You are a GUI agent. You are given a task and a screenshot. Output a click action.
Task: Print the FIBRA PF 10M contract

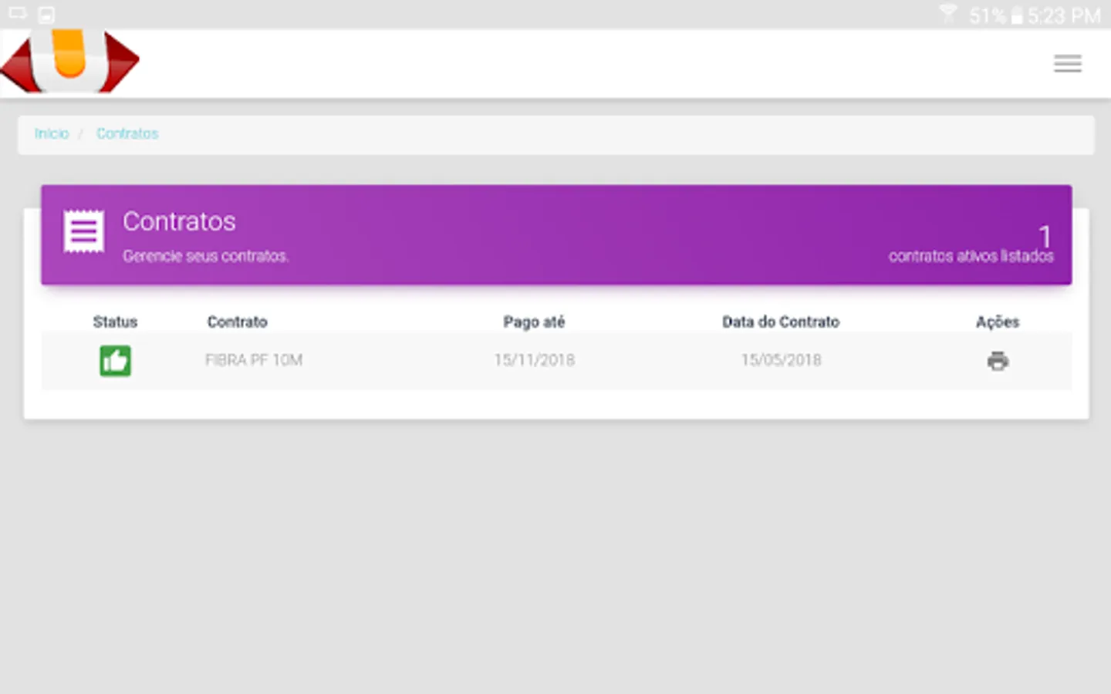(x=998, y=361)
